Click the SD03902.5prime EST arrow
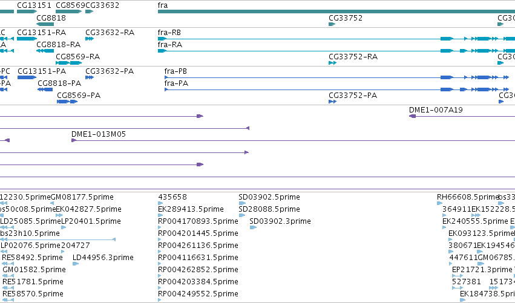Image resolution: width=515 pixels, height=303 pixels. point(242,203)
